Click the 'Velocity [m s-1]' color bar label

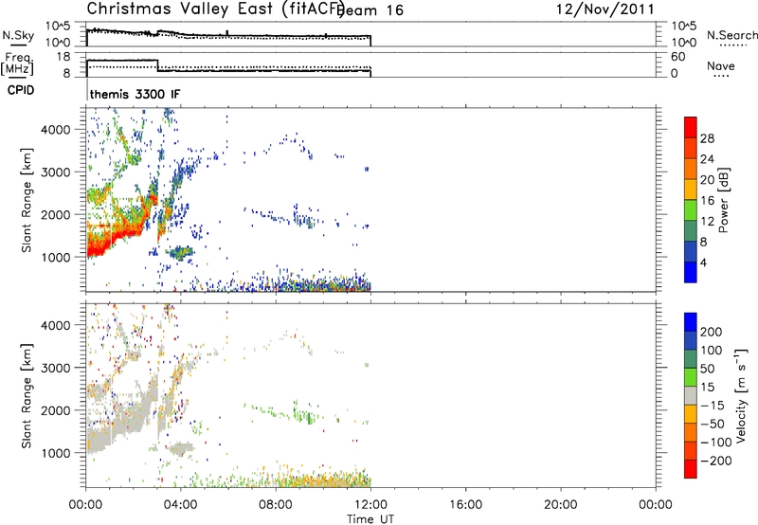[x=741, y=395]
